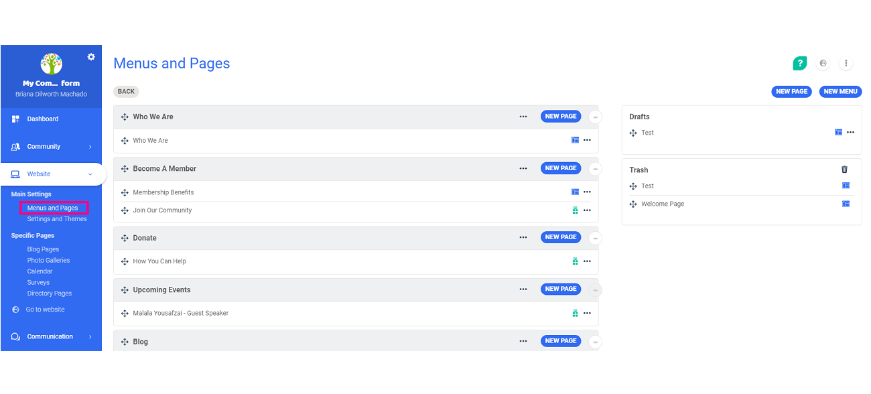This screenshot has width=871, height=394.
Task: Collapse the Who We Are menu section
Action: (x=595, y=116)
